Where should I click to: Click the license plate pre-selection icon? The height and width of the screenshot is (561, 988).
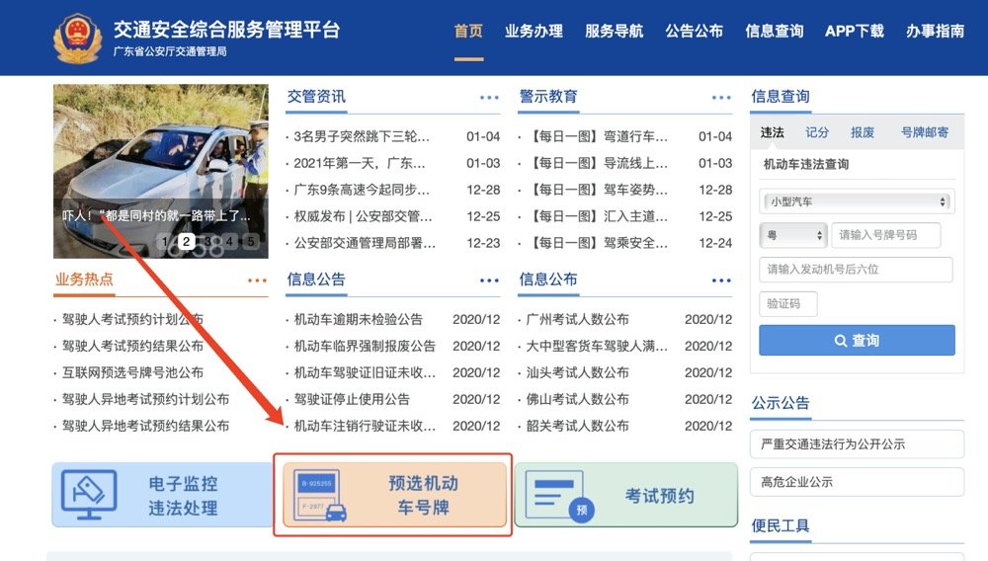click(322, 495)
